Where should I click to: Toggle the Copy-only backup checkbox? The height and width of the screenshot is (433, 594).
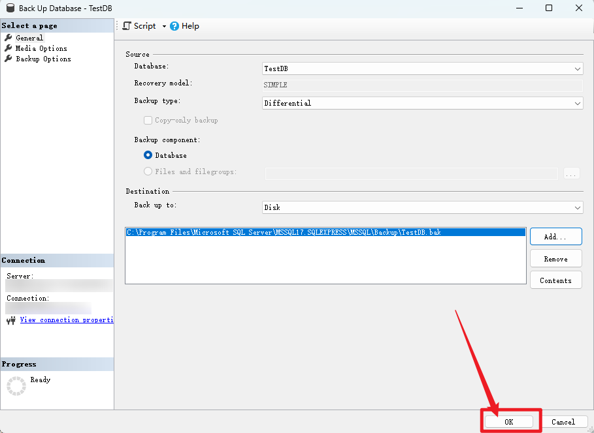point(148,121)
